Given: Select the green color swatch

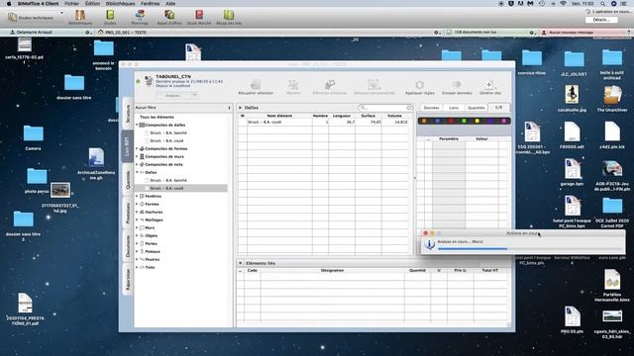Looking at the screenshot, I should tap(464, 121).
